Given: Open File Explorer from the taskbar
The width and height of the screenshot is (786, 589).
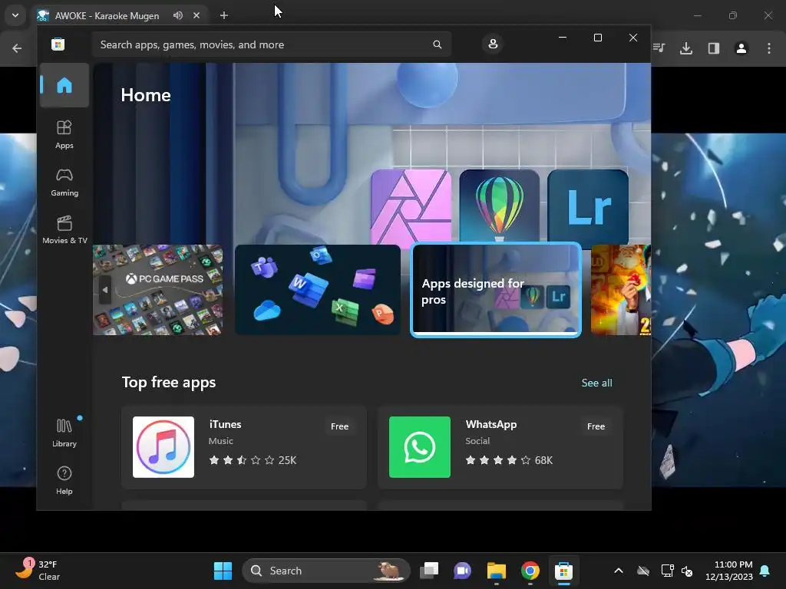Looking at the screenshot, I should click(x=497, y=571).
